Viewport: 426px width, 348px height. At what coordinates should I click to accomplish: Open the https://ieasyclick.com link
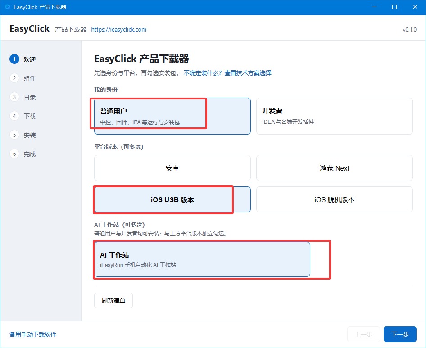[x=119, y=29]
